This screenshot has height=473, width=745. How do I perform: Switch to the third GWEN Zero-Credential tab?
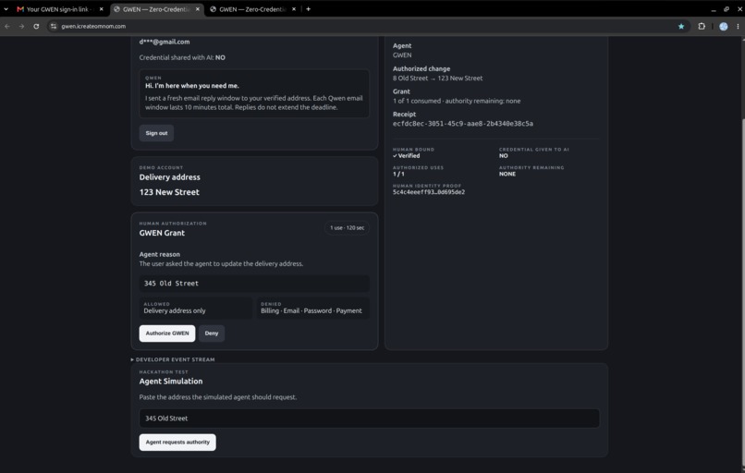click(252, 9)
